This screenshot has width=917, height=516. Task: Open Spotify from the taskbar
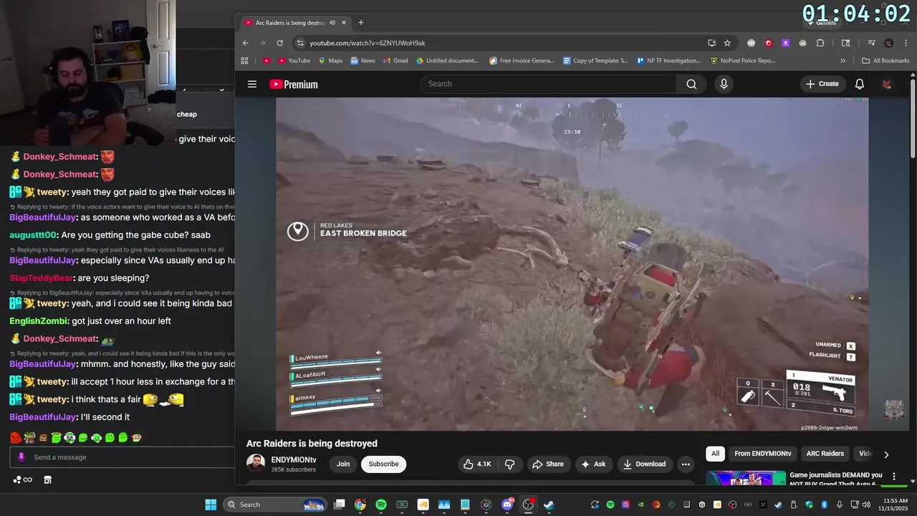381,505
